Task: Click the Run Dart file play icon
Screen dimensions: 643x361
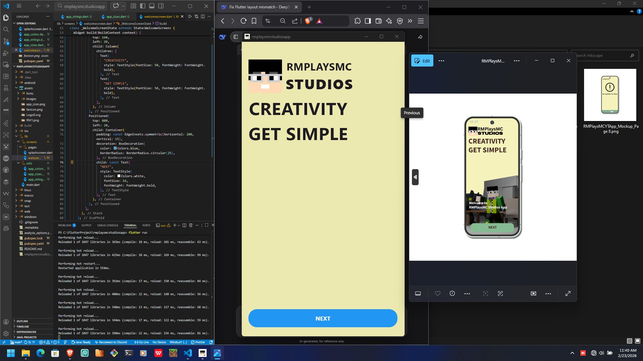Action: pos(190,16)
